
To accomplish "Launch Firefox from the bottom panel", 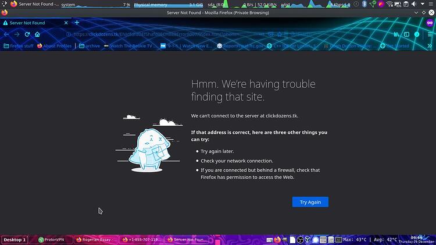I will click(277, 240).
